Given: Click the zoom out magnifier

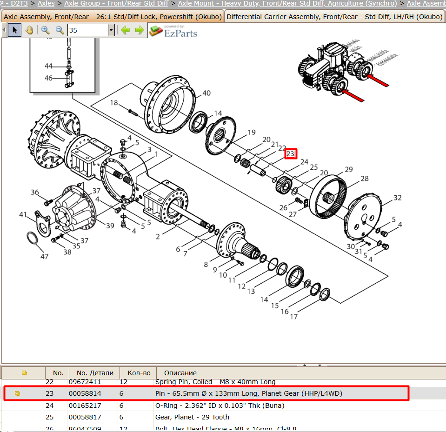Looking at the screenshot, I should point(60,30).
